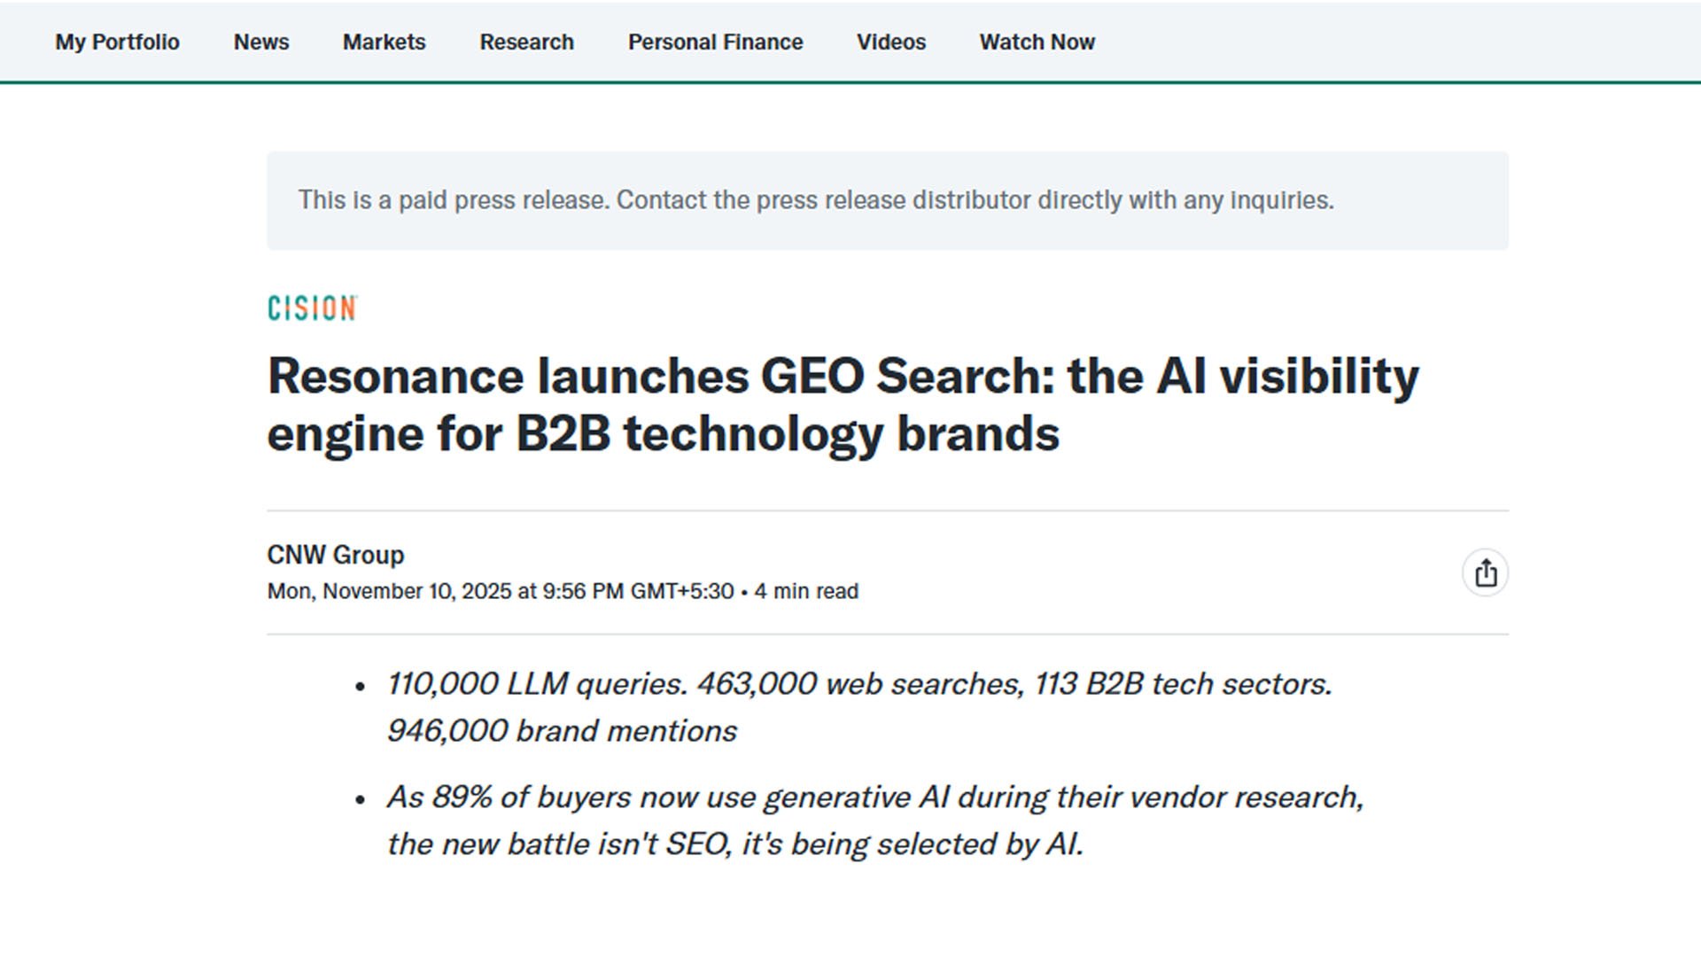Click the CNW Group author name
The image size is (1701, 957).
tap(336, 555)
